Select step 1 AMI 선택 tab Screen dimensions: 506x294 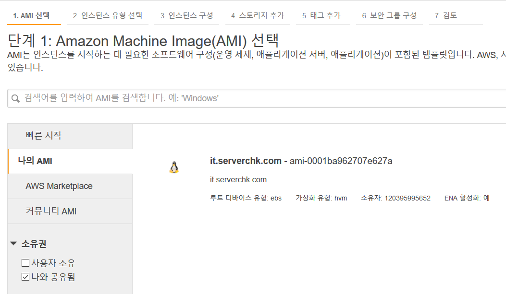(x=31, y=15)
